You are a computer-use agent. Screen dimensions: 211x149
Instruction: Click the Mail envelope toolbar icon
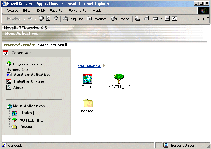point(138,19)
